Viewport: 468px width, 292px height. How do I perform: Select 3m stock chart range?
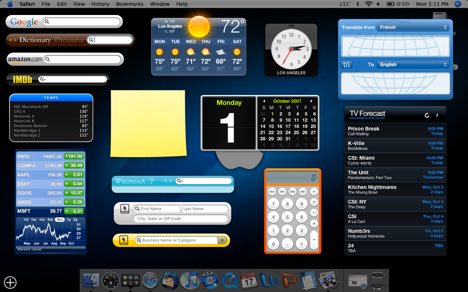point(50,220)
